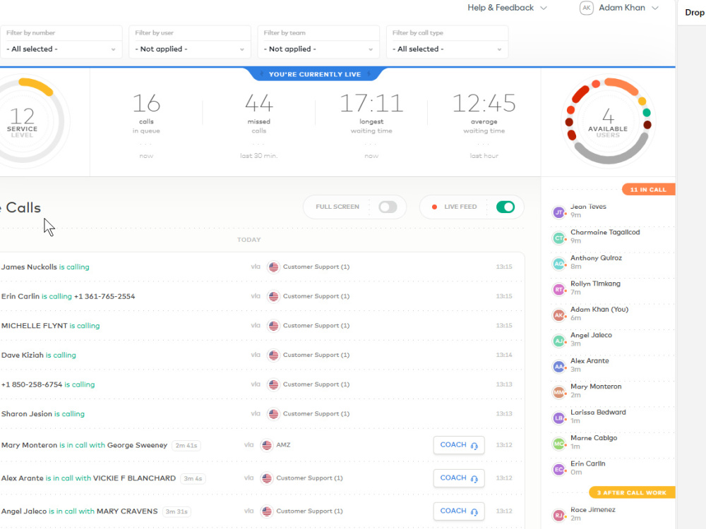The width and height of the screenshot is (706, 529).
Task: Click US flag icon in James Nuckolls row
Action: click(x=273, y=267)
